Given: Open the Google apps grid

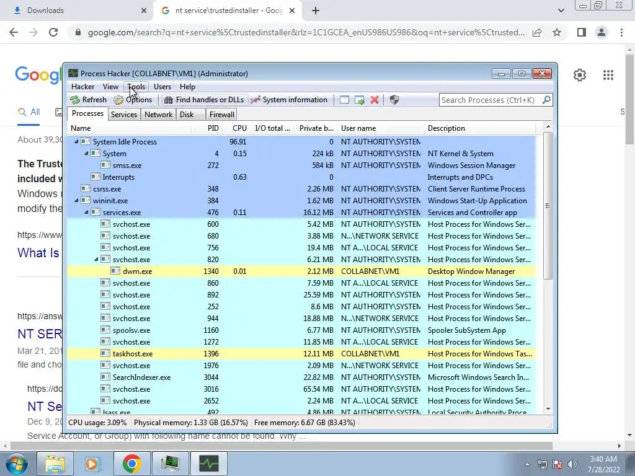Looking at the screenshot, I should [x=608, y=75].
